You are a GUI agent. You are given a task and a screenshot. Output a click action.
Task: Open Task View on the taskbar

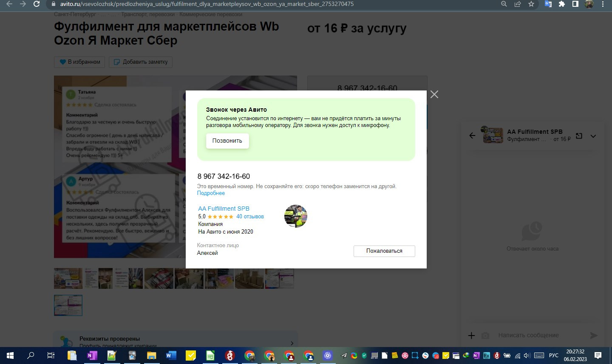point(51,356)
